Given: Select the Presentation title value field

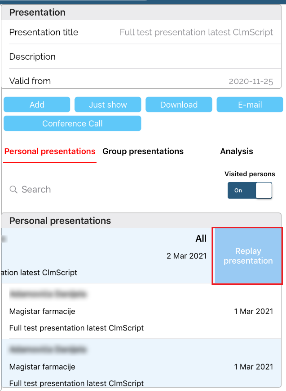Looking at the screenshot, I should [196, 32].
